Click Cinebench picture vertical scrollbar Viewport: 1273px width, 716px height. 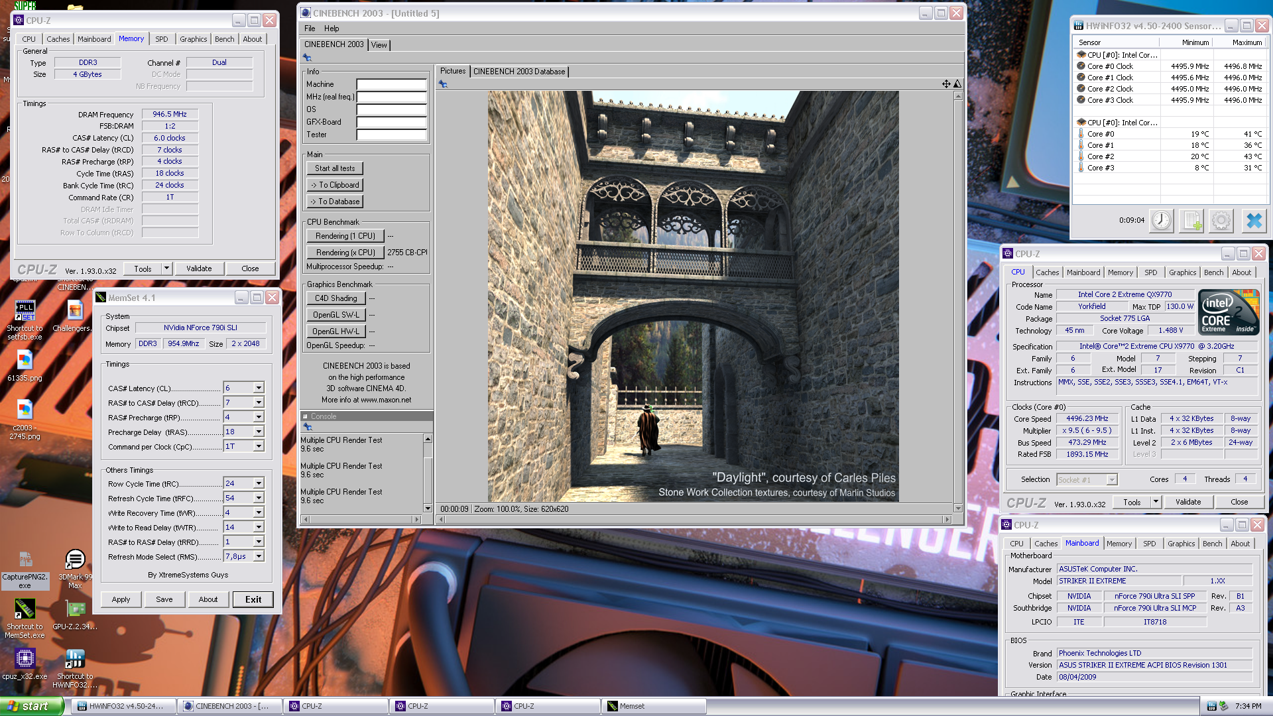958,302
